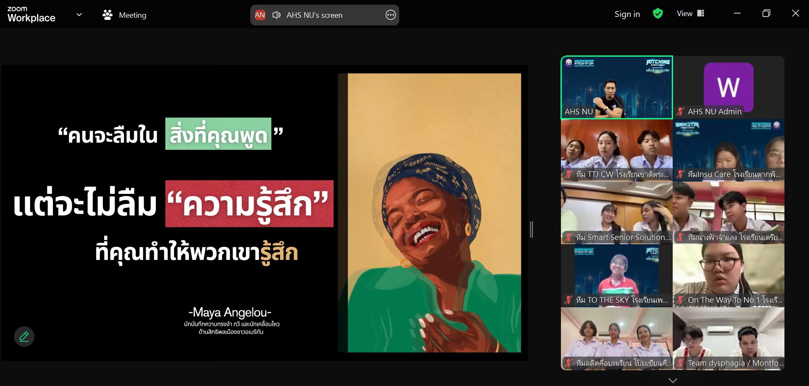The image size is (809, 386).
Task: Select the ทีม TTJ CW video tile
Action: coord(617,150)
